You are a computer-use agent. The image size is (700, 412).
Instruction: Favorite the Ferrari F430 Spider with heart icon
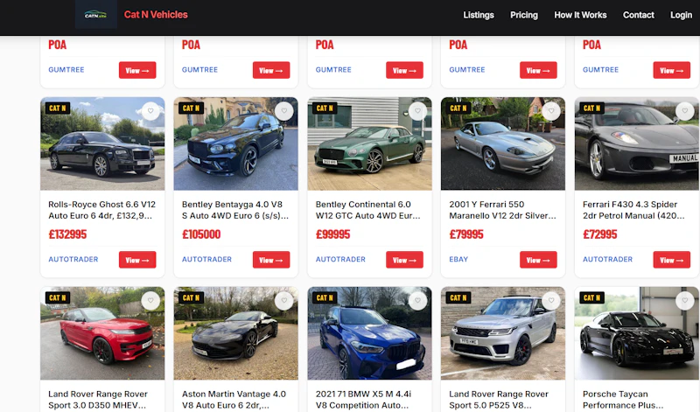tap(685, 111)
